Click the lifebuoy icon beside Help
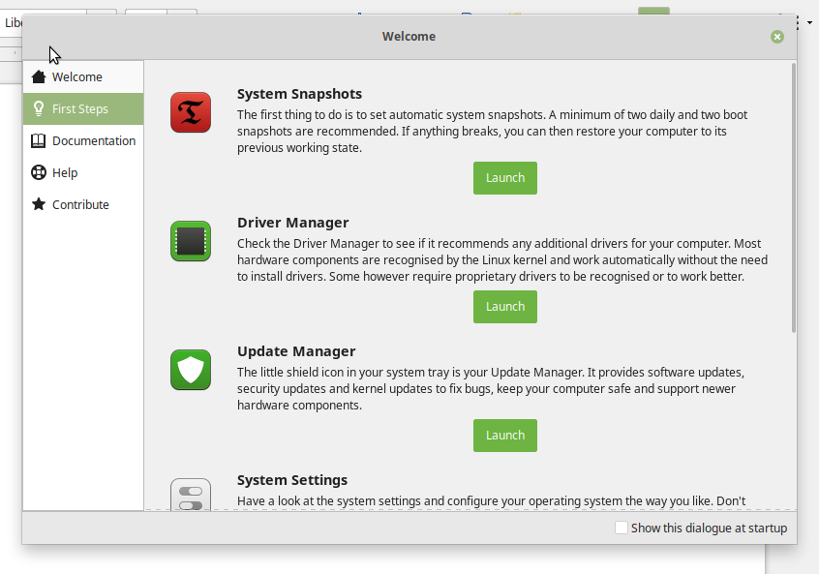 [x=39, y=172]
